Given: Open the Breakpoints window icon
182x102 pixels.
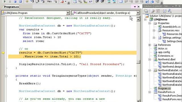Looking at the screenshot, I should (x=62, y=1).
